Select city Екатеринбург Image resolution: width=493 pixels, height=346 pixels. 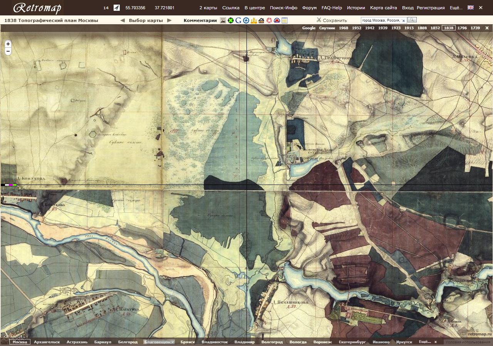click(352, 342)
